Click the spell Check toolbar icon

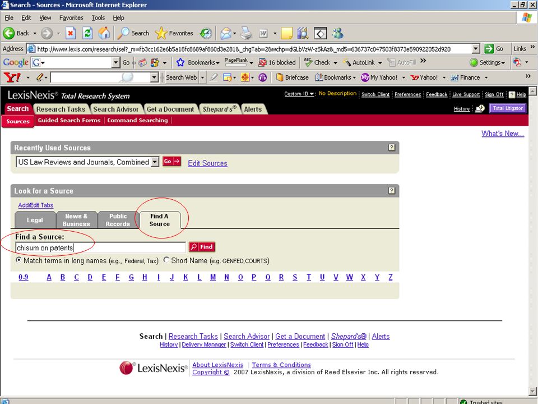pos(308,62)
